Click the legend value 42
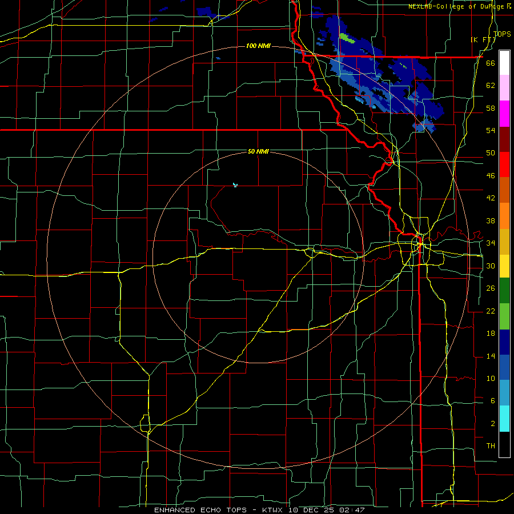514x514 pixels. tap(491, 198)
